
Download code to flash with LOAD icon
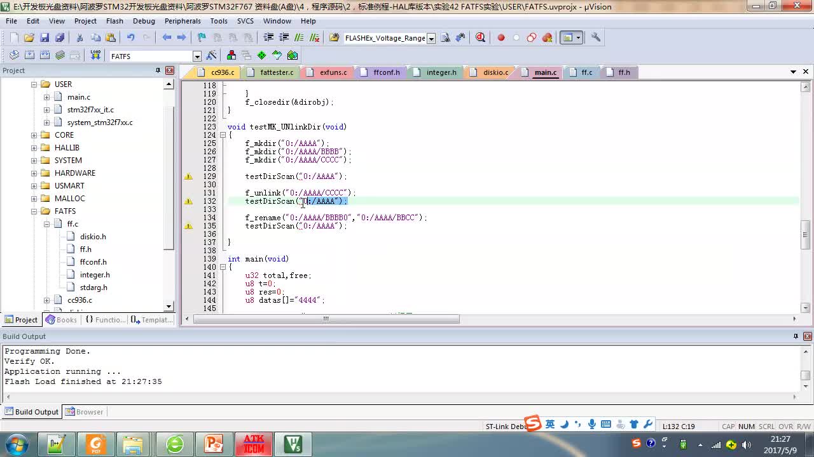[95, 55]
